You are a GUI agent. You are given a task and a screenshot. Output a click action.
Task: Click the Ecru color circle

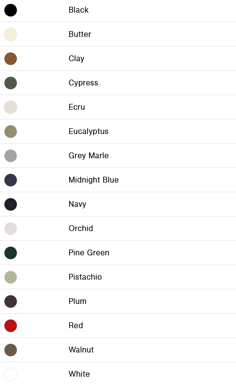tap(11, 107)
